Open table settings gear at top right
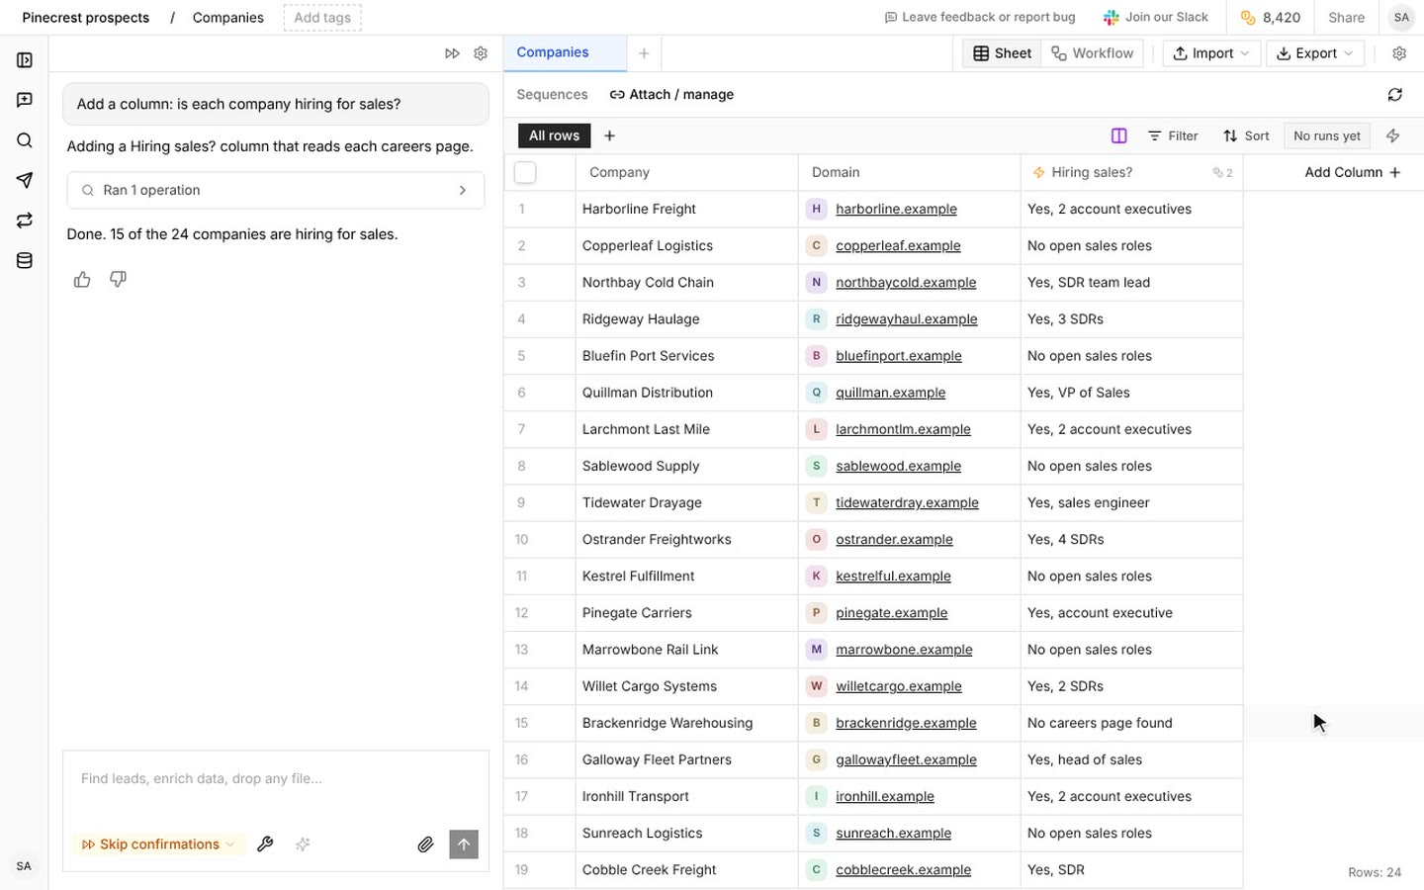 coord(1399,53)
